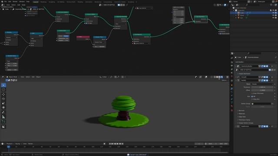The height and width of the screenshot is (156, 278).
Task: Jump to the timeline start frame
Action: pos(110,144)
